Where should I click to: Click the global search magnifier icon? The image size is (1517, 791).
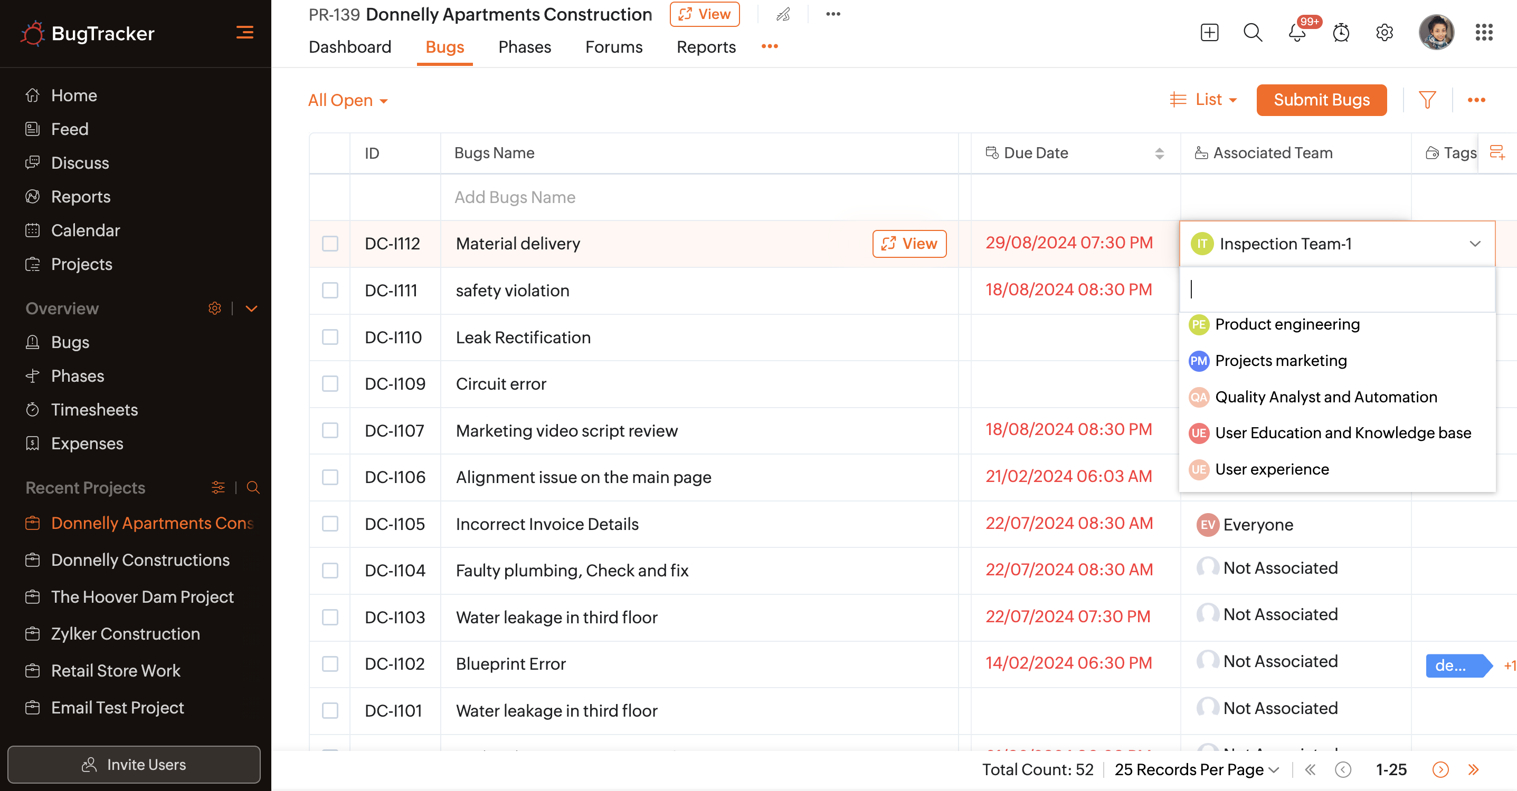[x=1253, y=32]
